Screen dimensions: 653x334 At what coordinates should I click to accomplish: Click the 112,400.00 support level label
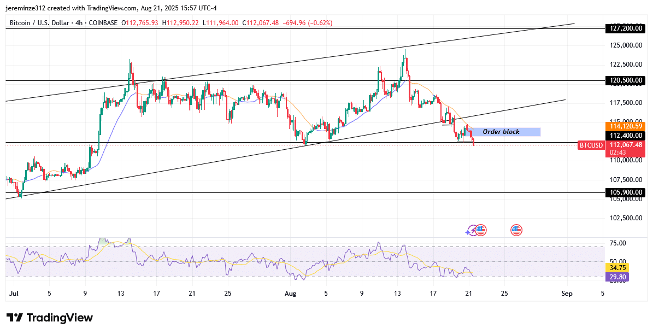click(x=625, y=136)
